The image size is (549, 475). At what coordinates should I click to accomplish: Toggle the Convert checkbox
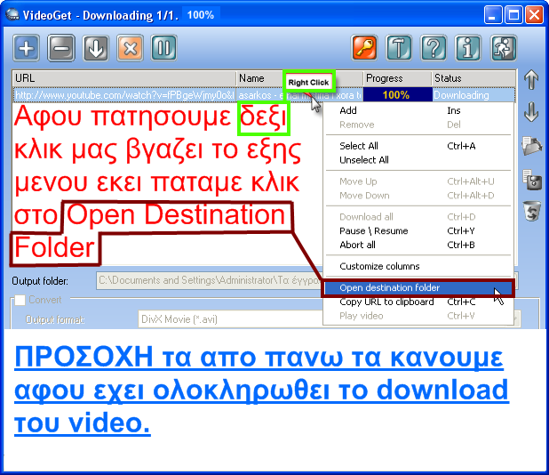click(x=20, y=300)
